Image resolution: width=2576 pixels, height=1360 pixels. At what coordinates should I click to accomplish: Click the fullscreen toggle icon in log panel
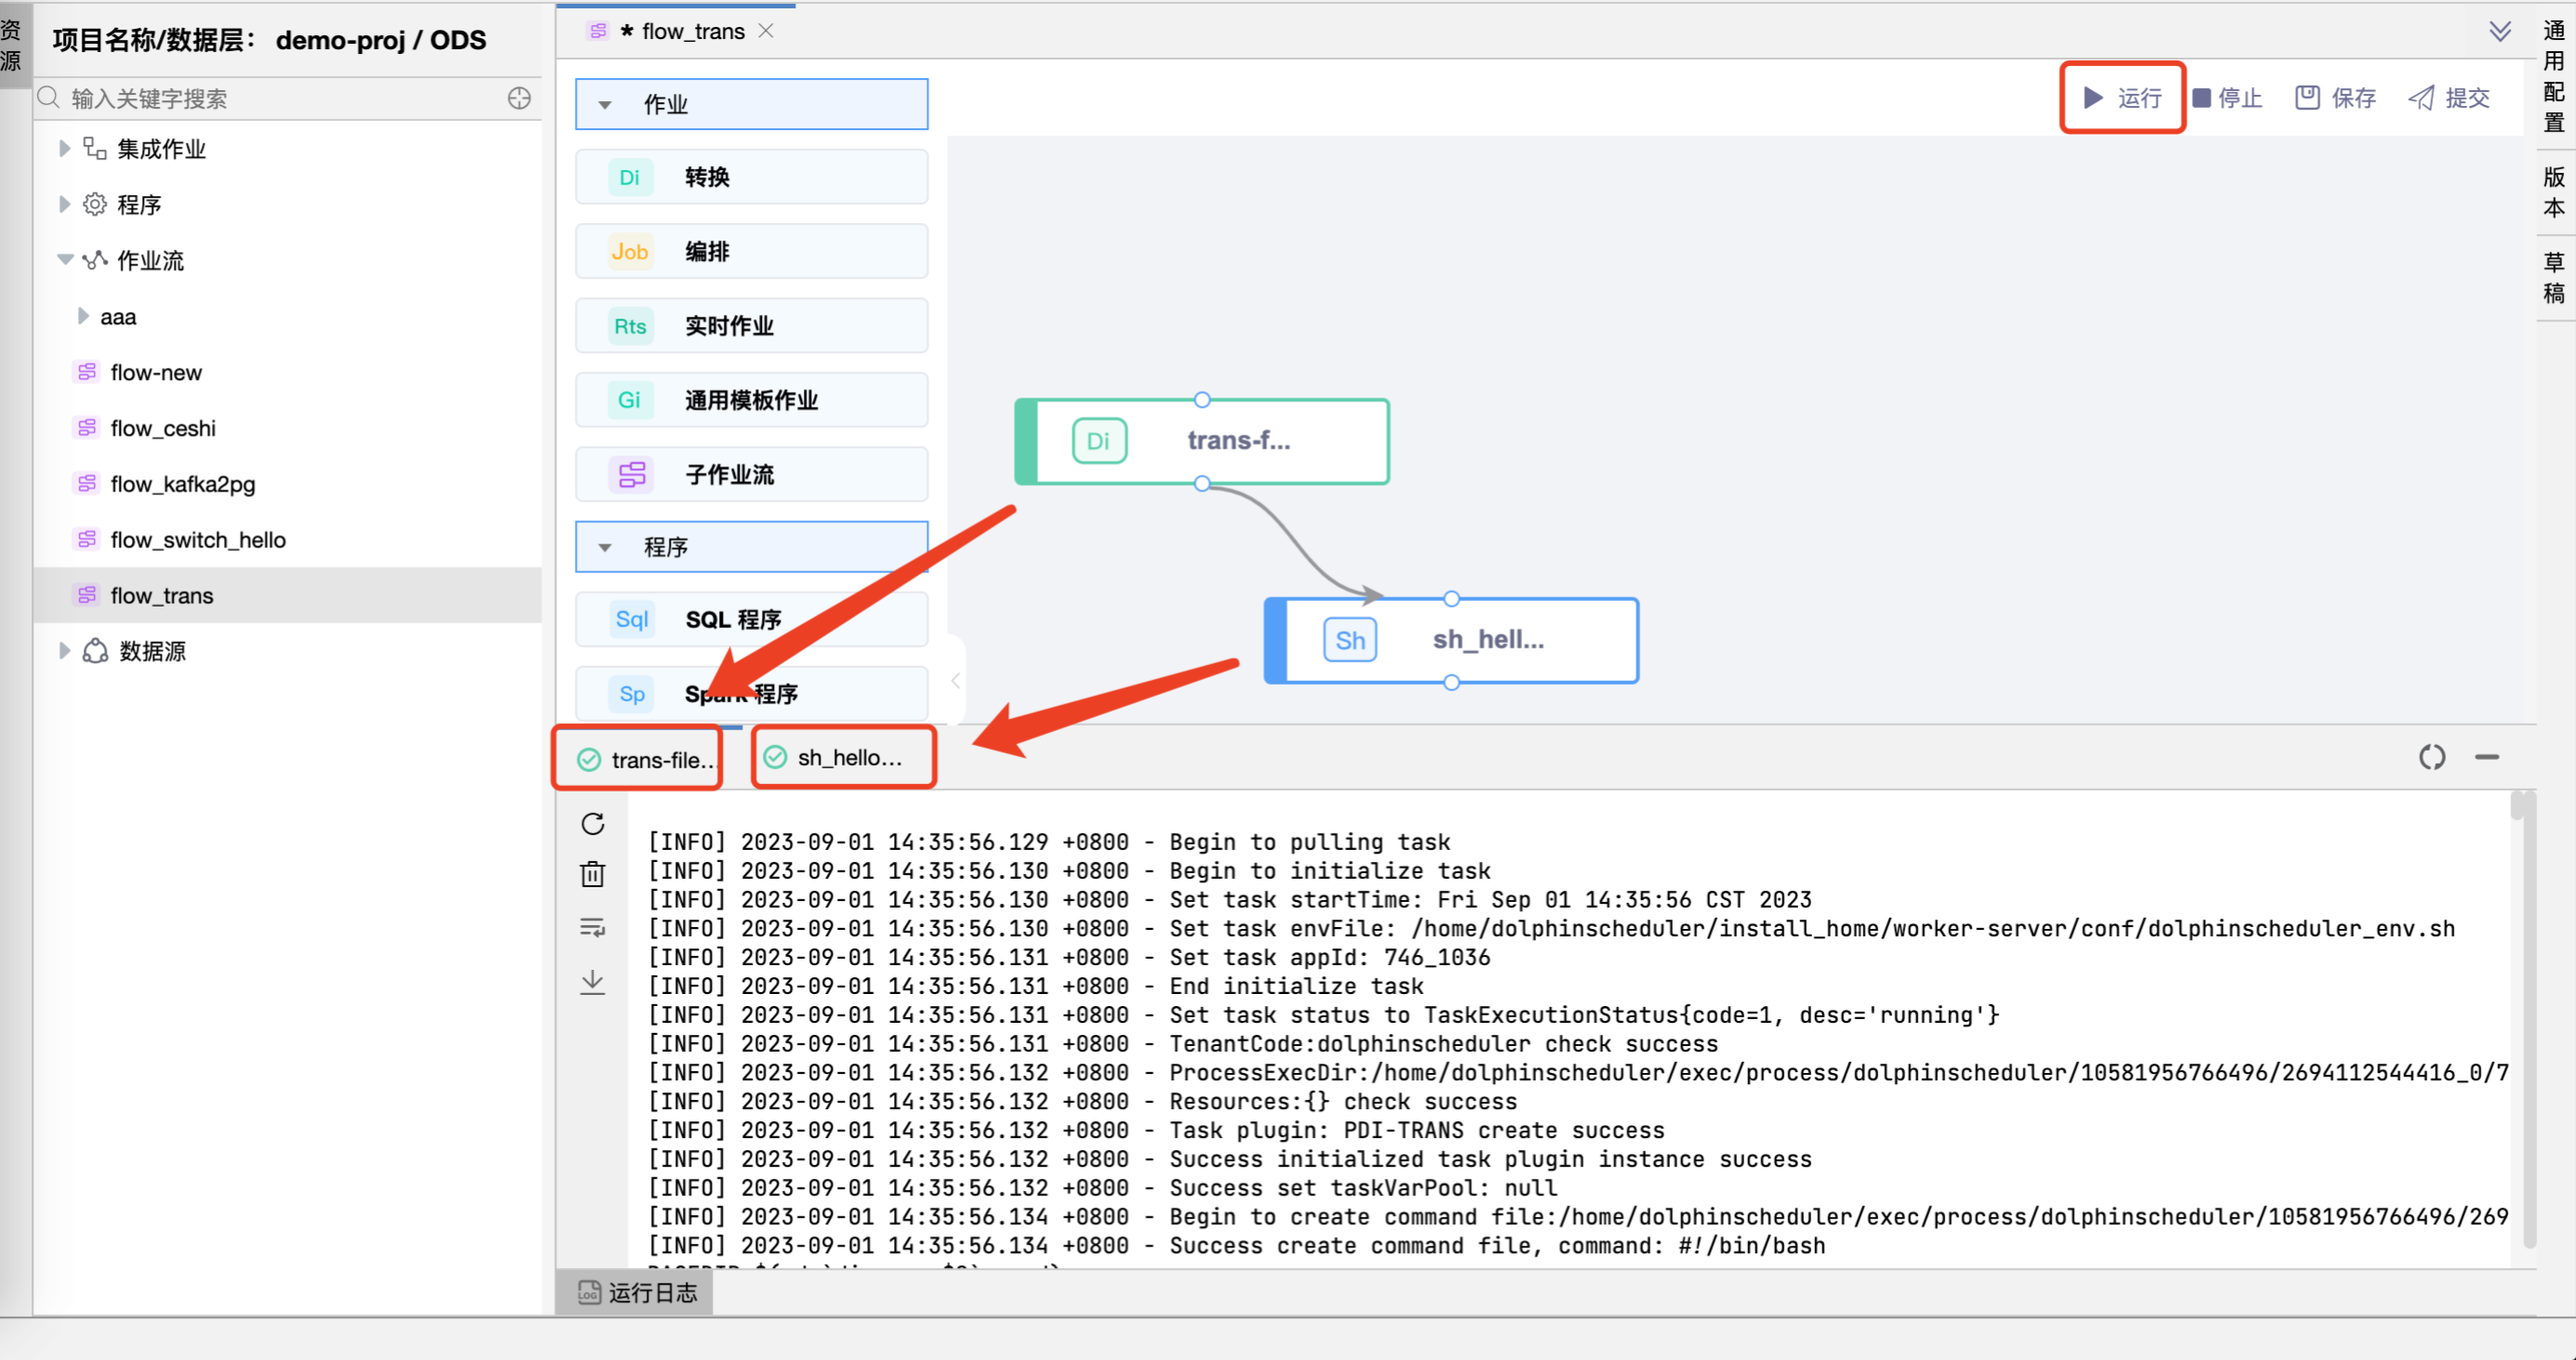[2432, 758]
